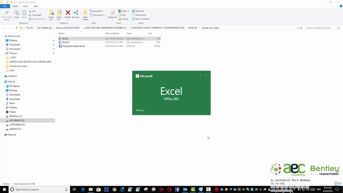This screenshot has height=193, width=343.
Task: Open Libretas de Campo in sidebar
Action: [18, 66]
